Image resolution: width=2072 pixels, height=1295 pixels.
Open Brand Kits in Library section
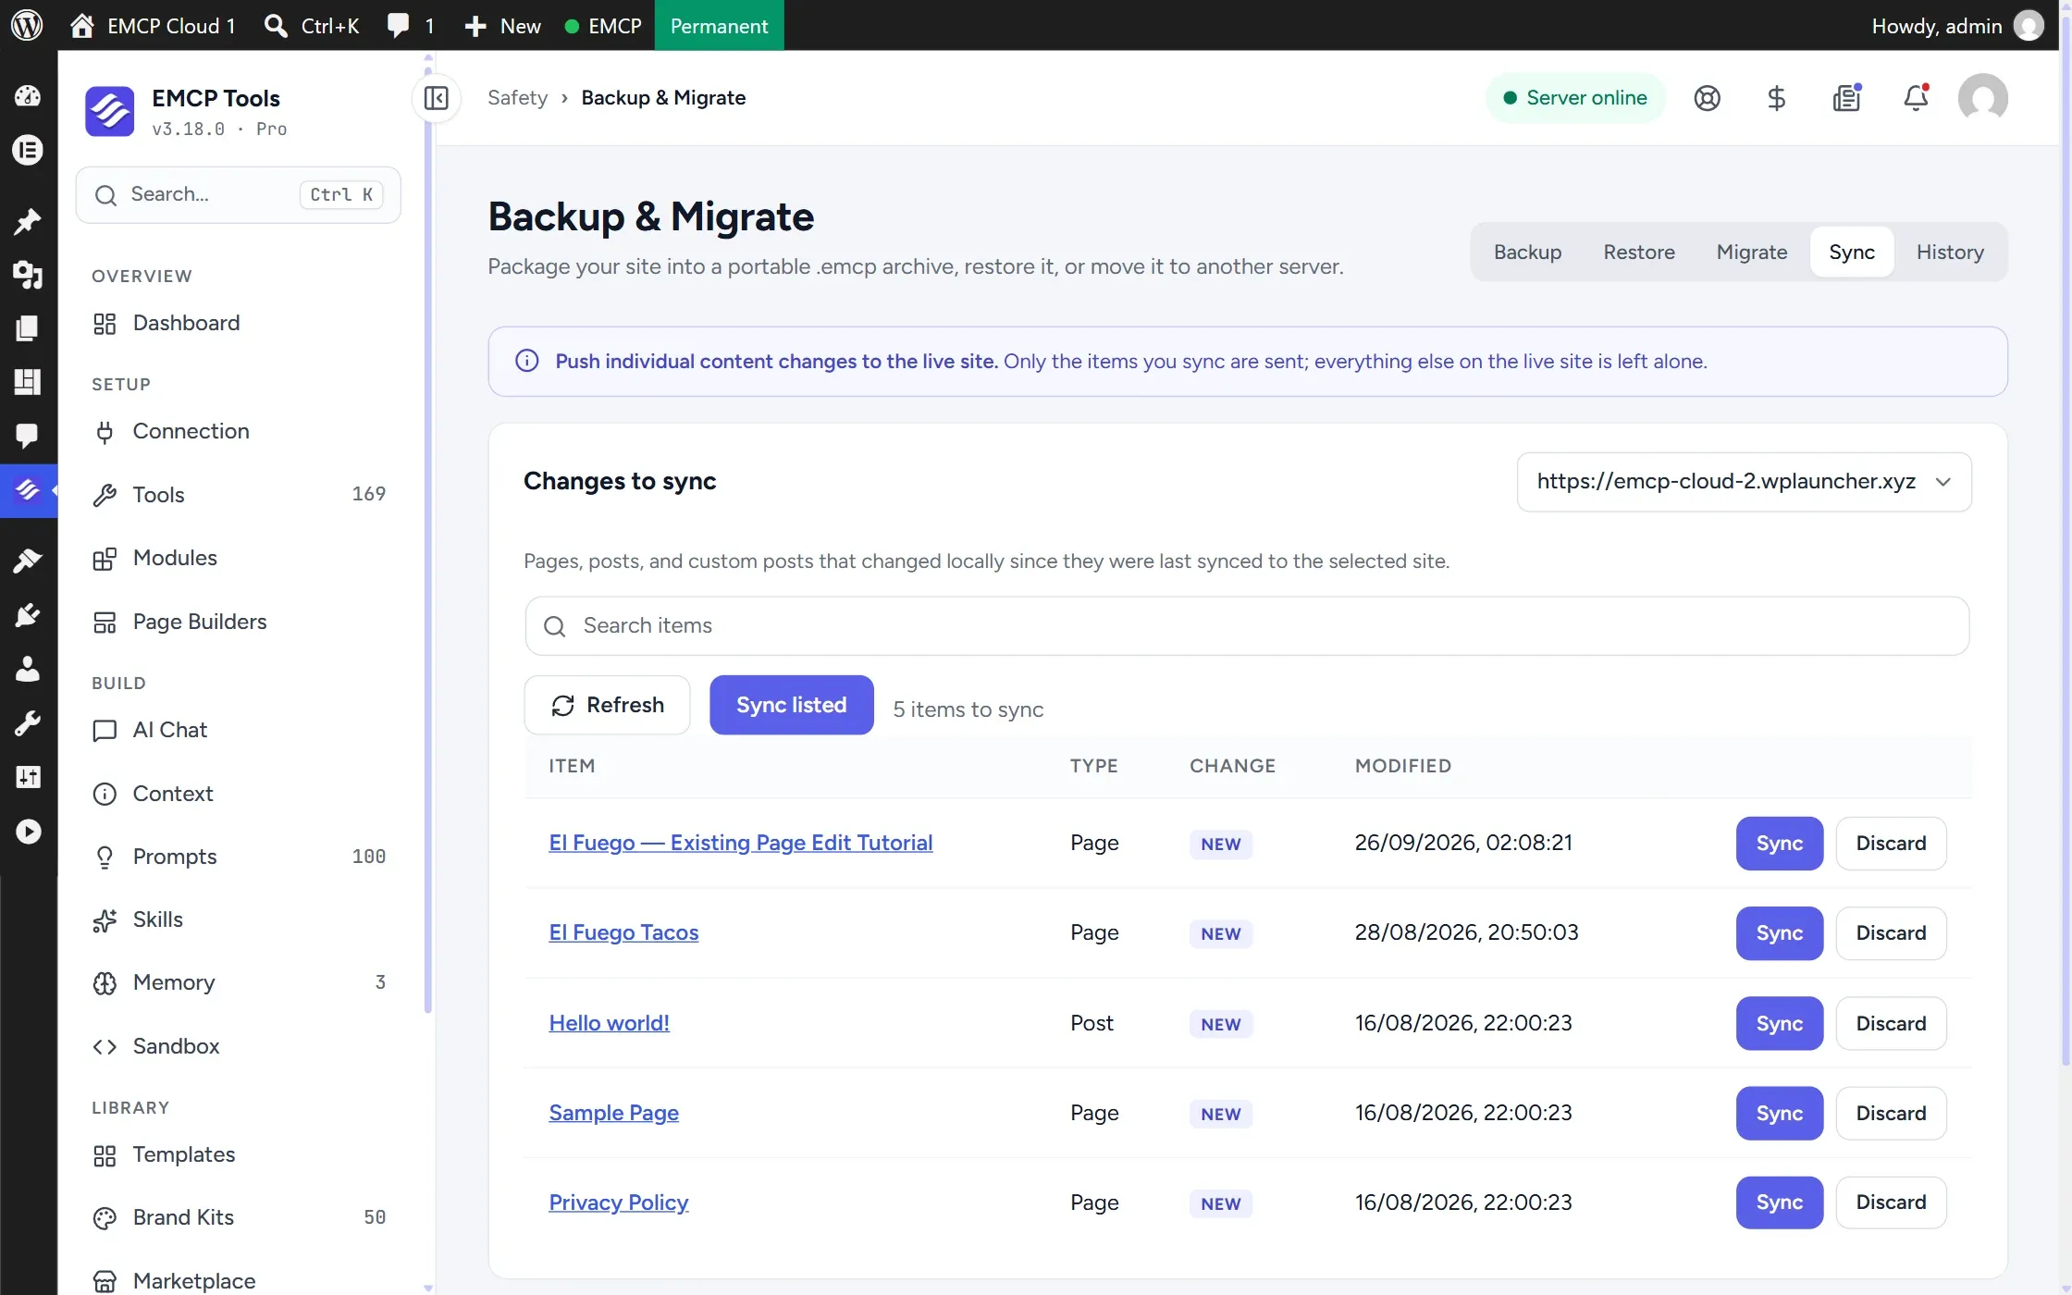(x=239, y=1217)
